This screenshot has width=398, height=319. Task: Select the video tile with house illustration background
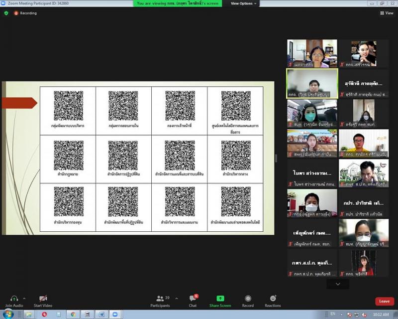click(x=364, y=173)
